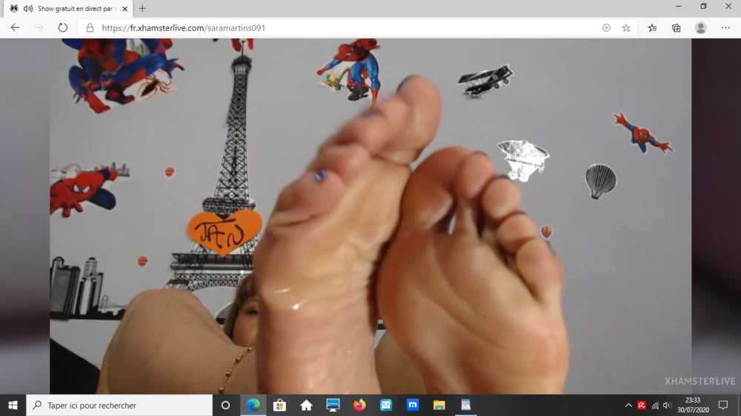Image resolution: width=741 pixels, height=416 pixels.
Task: Open the system volume control
Action: [x=667, y=405]
